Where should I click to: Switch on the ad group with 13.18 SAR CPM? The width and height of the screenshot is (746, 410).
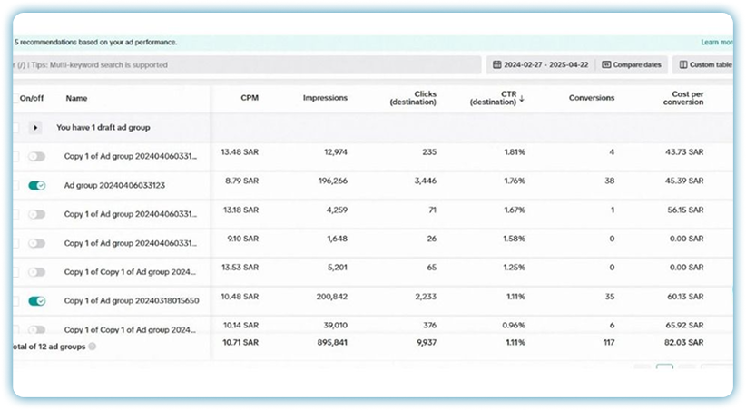click(36, 214)
